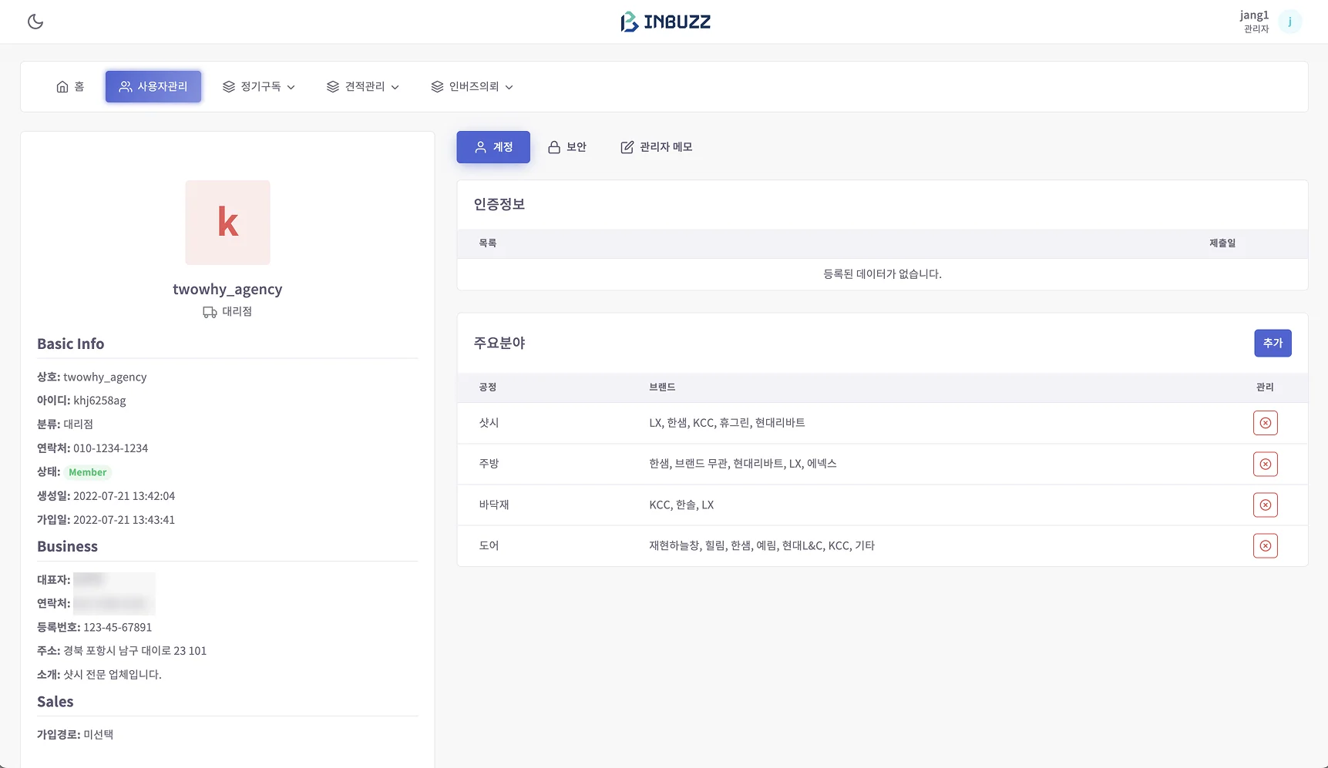Click brands 'LX, 한샘, KCC, 휴그린, 현대리바트'
Viewport: 1328px width, 768px height.
click(x=727, y=423)
